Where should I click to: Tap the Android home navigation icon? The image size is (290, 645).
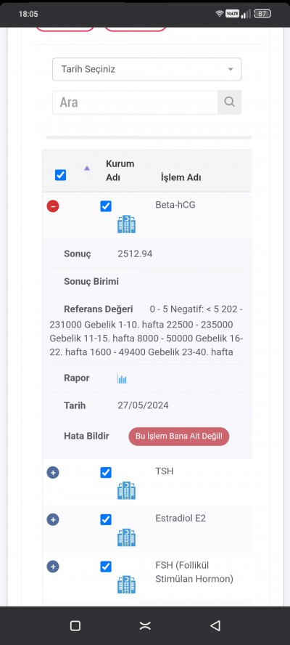click(145, 625)
